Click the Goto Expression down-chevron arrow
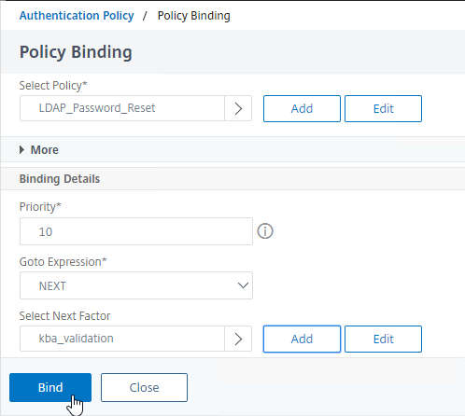This screenshot has height=416, width=465. [243, 285]
